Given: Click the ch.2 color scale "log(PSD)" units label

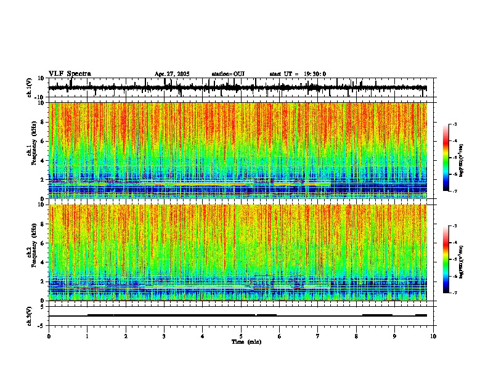Looking at the screenshot, I should (x=462, y=262).
